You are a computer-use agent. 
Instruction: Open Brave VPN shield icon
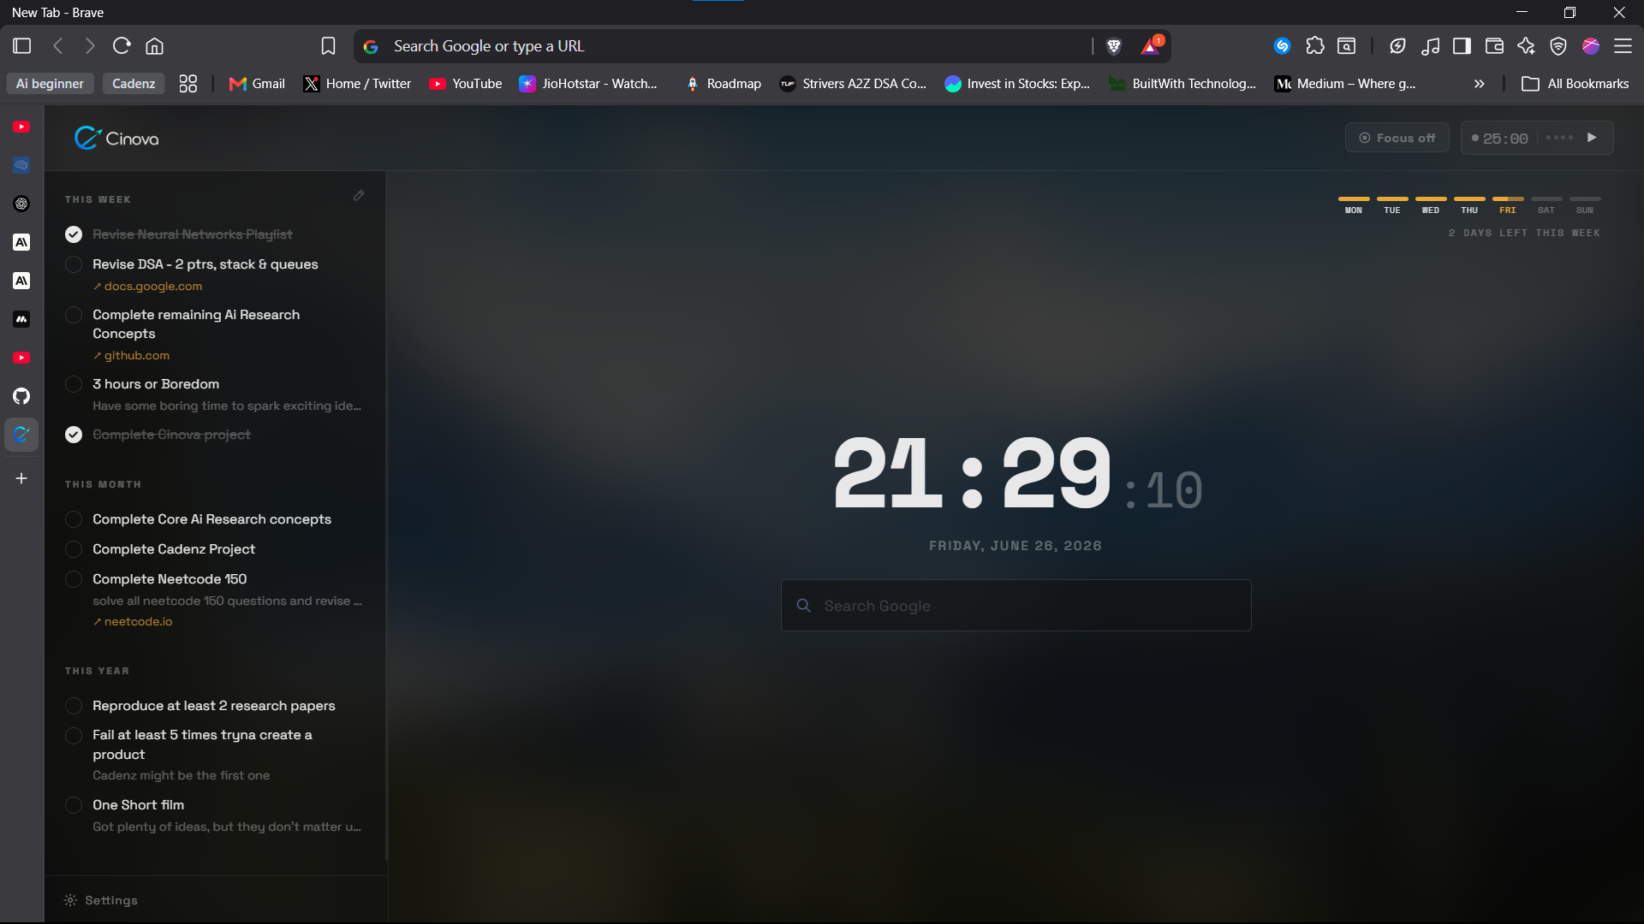tap(1558, 46)
